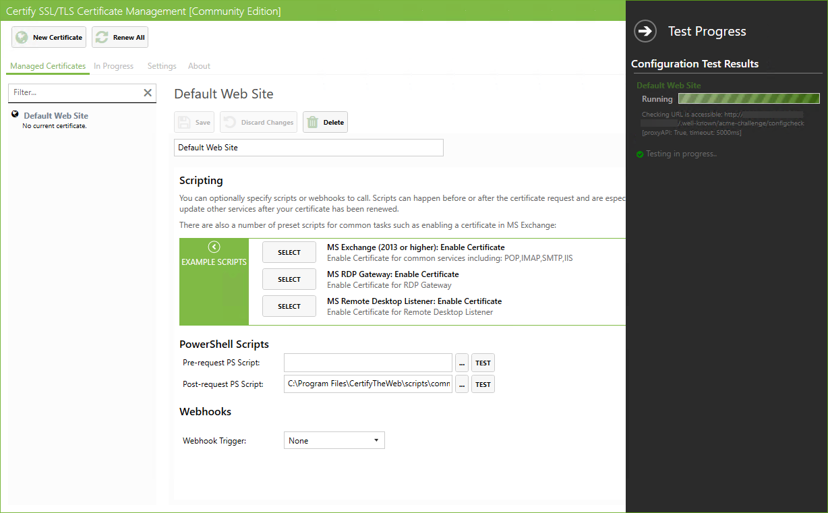Viewport: 828px width, 513px height.
Task: Click the 'Enable Certificate for RDP Gateway' description
Action: (x=389, y=285)
